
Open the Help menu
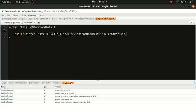pos(42,15)
